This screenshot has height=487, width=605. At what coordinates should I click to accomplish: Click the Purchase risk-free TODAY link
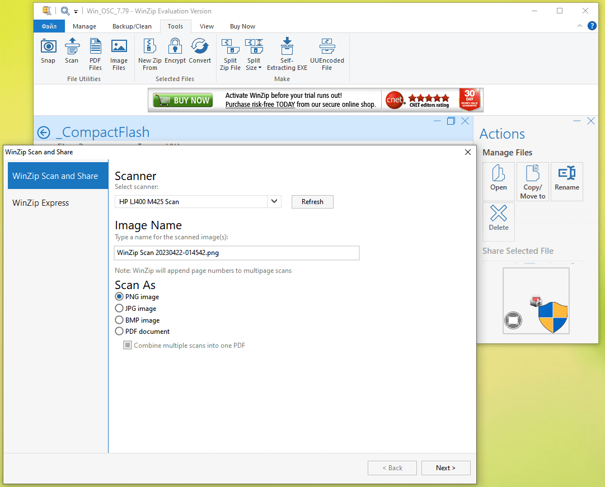click(x=260, y=105)
